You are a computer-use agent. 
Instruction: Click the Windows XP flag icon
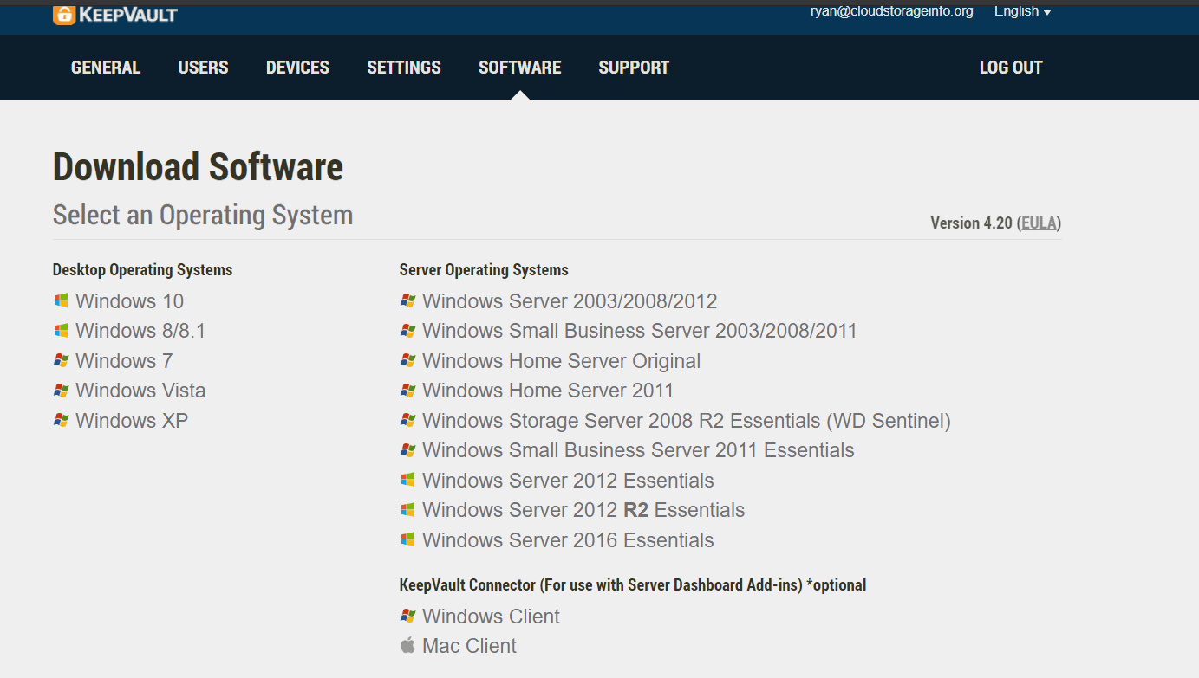point(61,420)
